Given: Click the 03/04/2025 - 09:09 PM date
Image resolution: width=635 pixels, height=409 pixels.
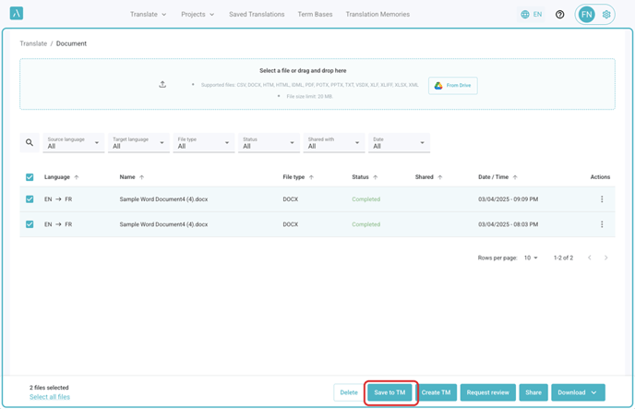Looking at the screenshot, I should [x=509, y=199].
